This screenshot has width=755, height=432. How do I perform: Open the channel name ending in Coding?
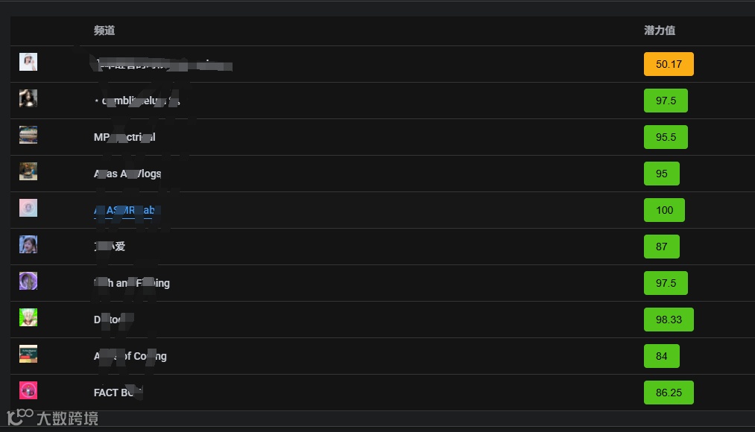[130, 356]
